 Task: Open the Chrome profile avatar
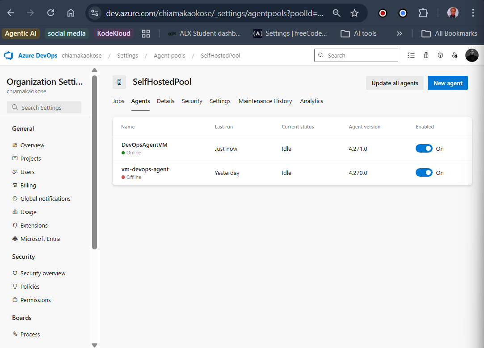(x=453, y=13)
